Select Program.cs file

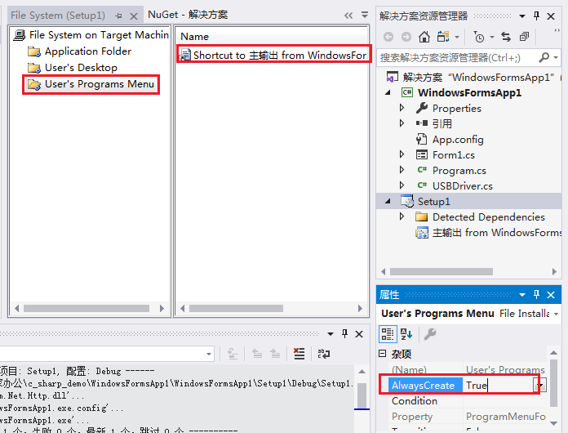point(451,171)
